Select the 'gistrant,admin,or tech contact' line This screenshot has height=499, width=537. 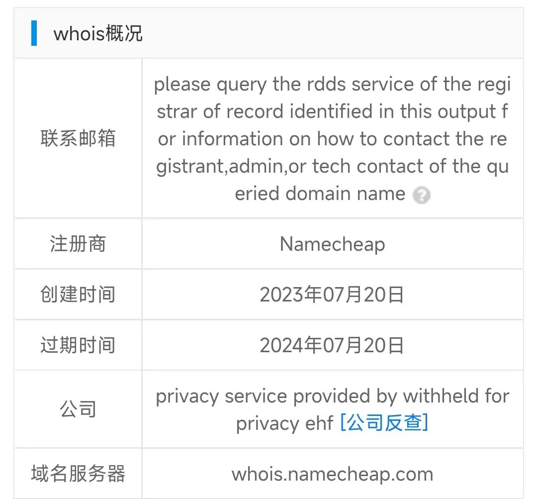tap(332, 166)
